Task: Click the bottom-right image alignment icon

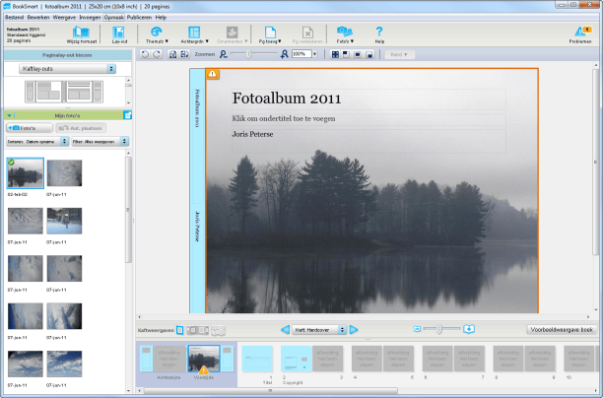Action: pyautogui.click(x=369, y=54)
